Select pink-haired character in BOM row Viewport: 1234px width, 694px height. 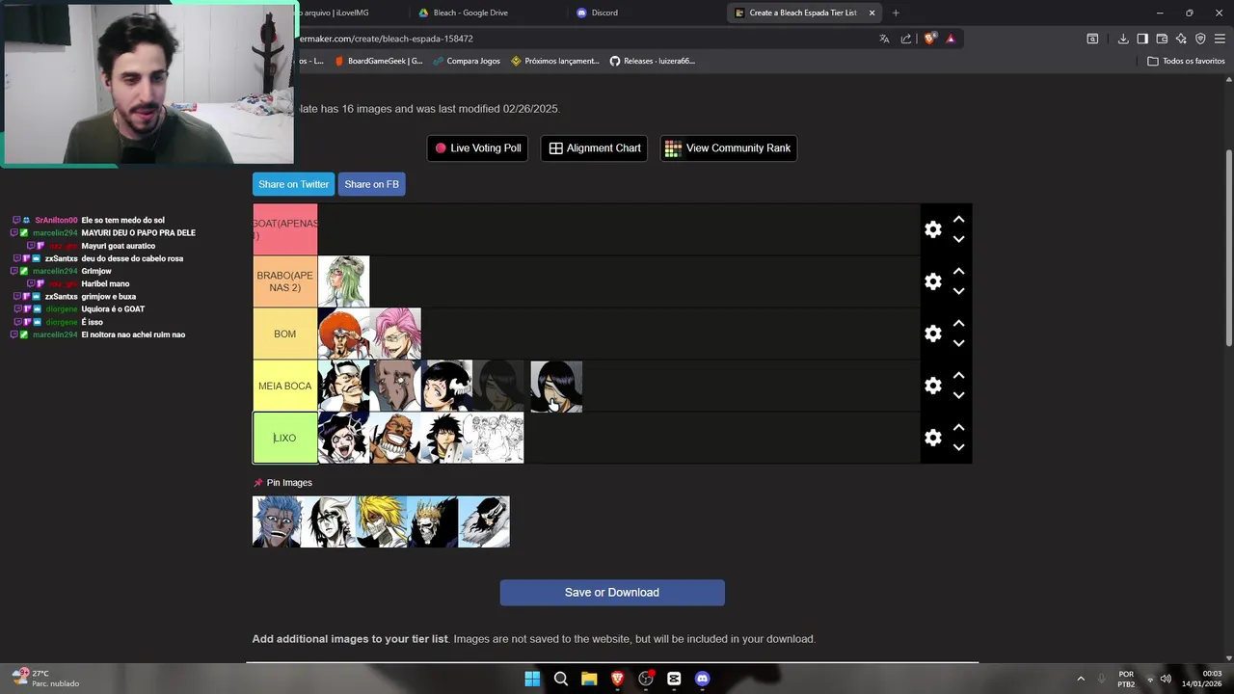[395, 334]
